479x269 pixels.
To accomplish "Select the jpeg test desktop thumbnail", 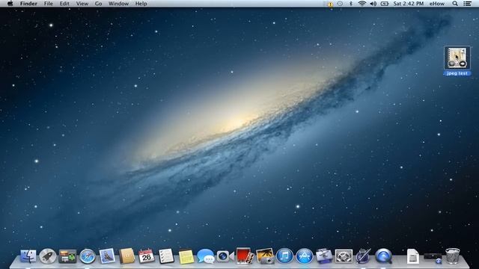I will (457, 58).
